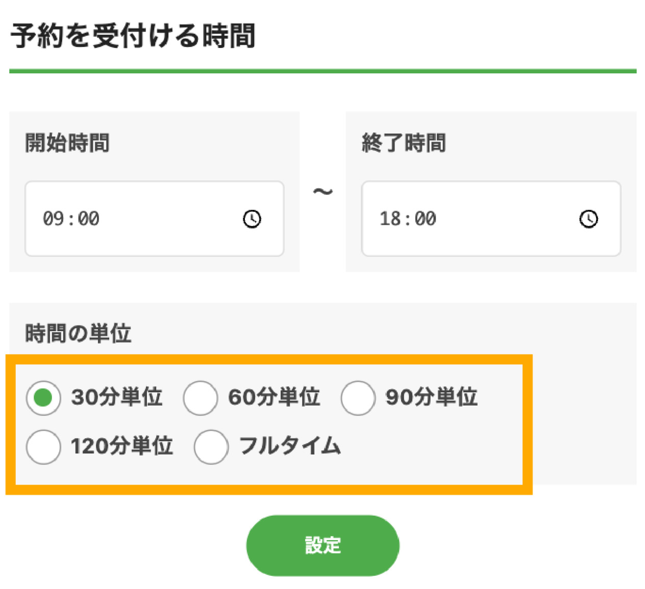The width and height of the screenshot is (645, 589).
Task: Click the 120分単位 label text
Action: [121, 446]
